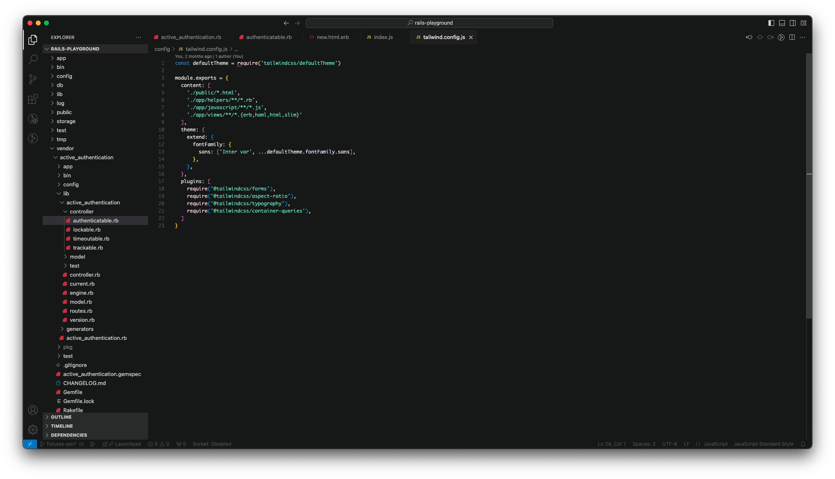Image resolution: width=835 pixels, height=479 pixels.
Task: Click the remote window indicator in status bar
Action: tap(30, 444)
